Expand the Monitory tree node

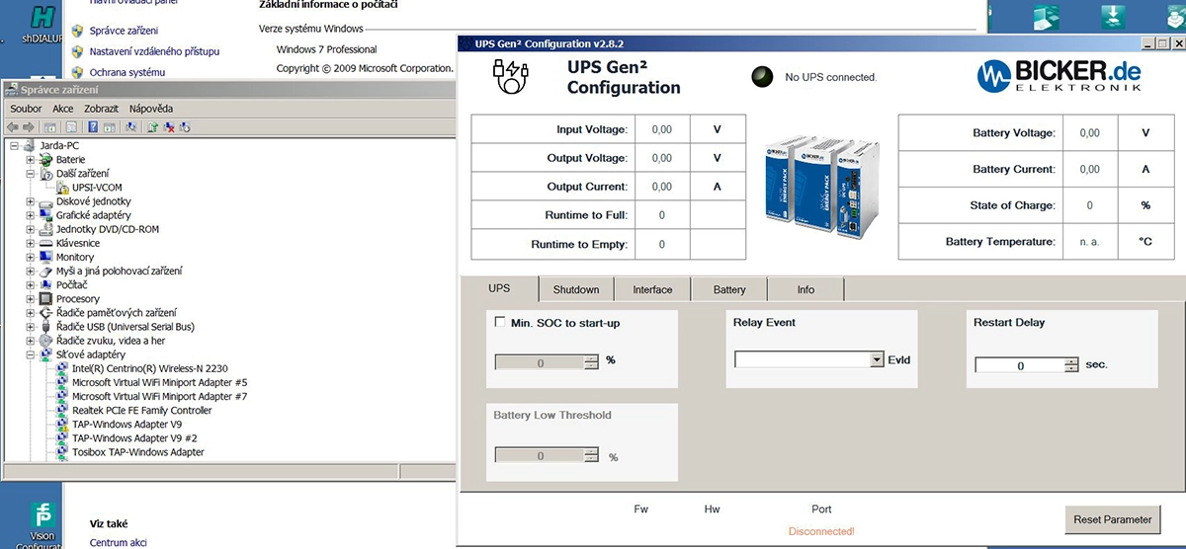(x=31, y=257)
